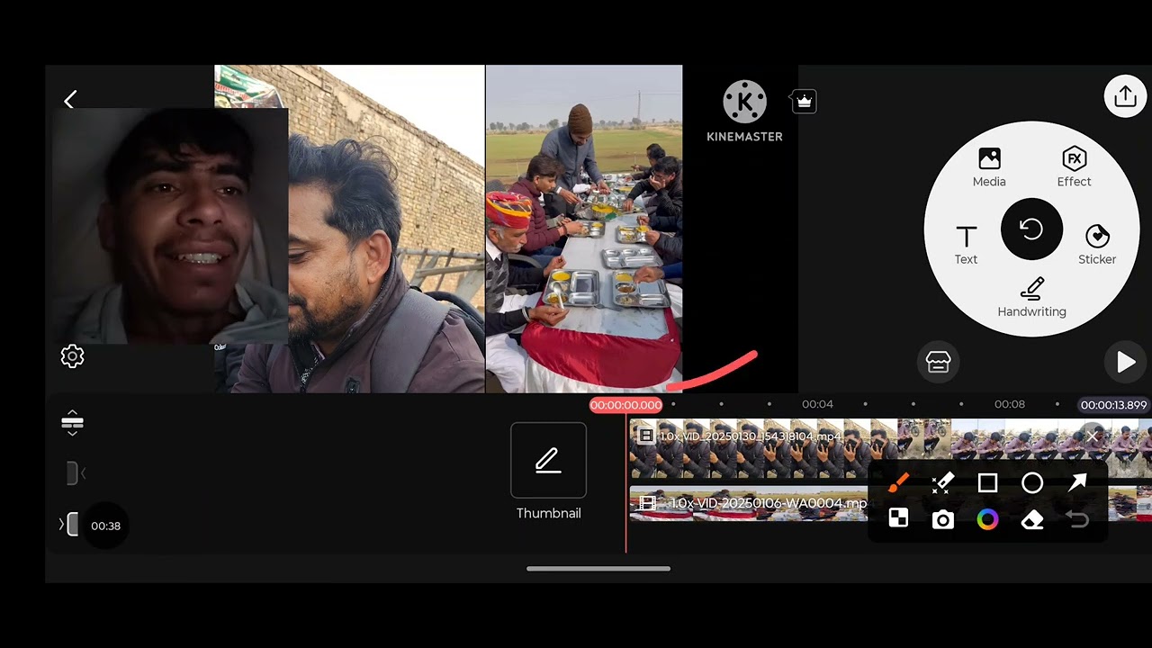Tap the center undo button of wheel

pos(1031,229)
